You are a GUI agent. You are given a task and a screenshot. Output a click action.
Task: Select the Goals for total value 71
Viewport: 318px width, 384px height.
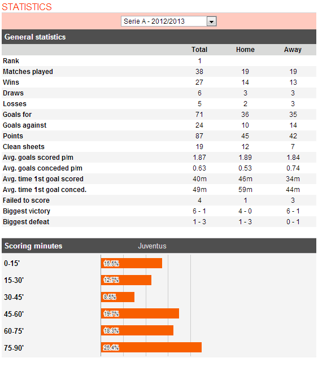point(199,115)
